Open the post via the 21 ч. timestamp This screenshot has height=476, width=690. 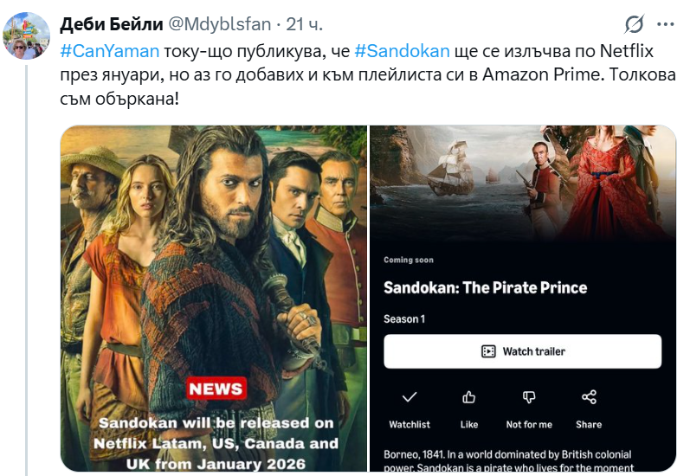pyautogui.click(x=304, y=24)
